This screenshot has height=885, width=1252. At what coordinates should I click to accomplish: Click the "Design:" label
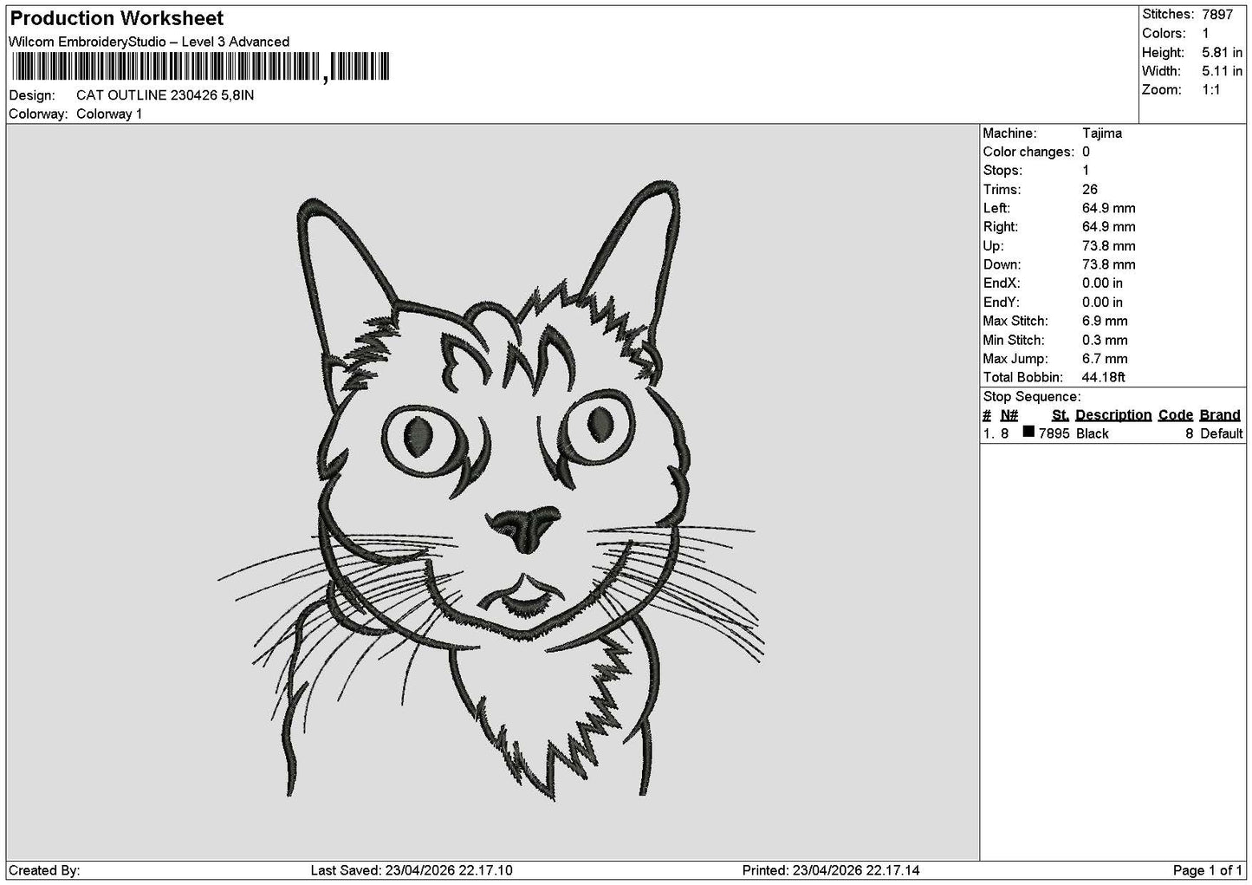[32, 95]
